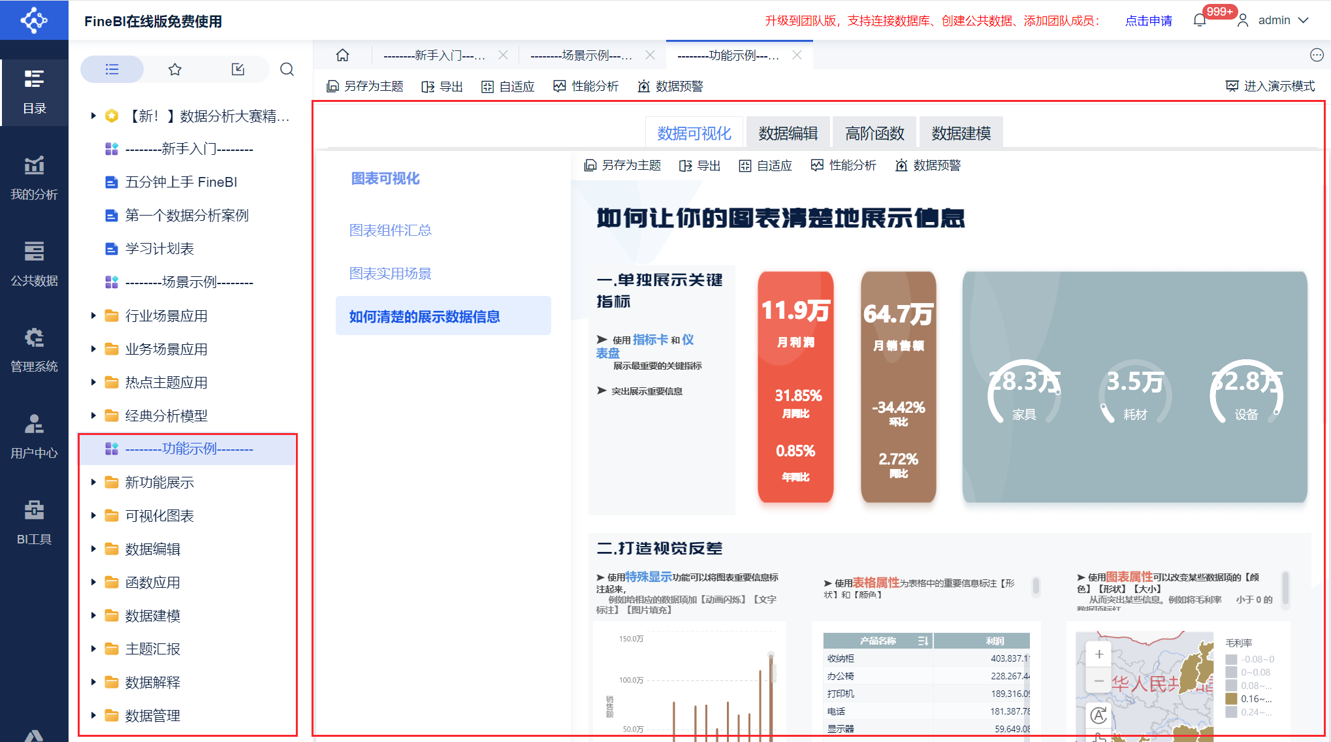Screen dimensions: 1331x742
Task: Toggle sort icon on 产品名称 column
Action: (923, 641)
